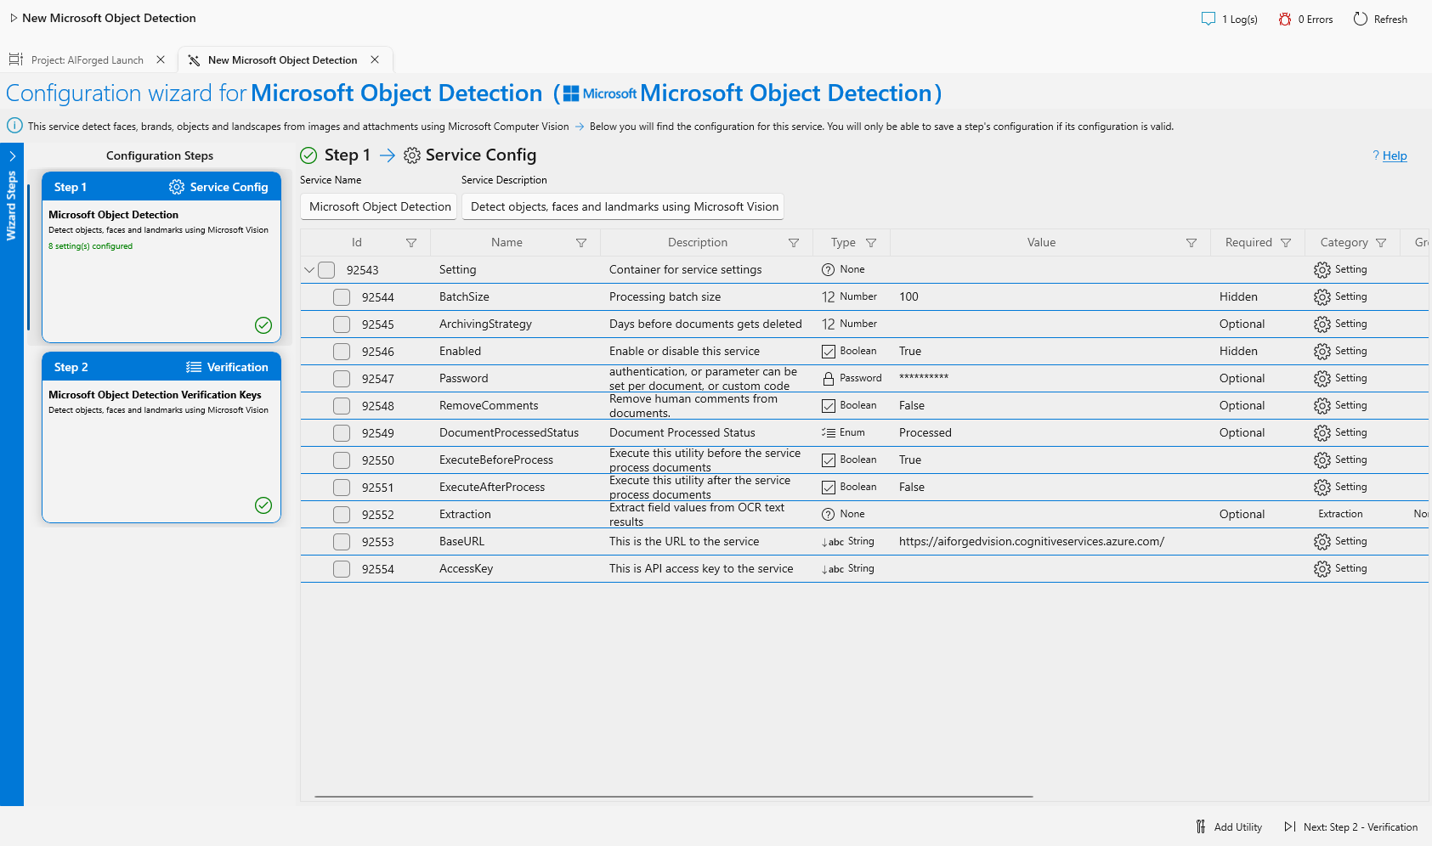Click the Password lock type icon
Viewport: 1432px width, 846px height.
(829, 379)
